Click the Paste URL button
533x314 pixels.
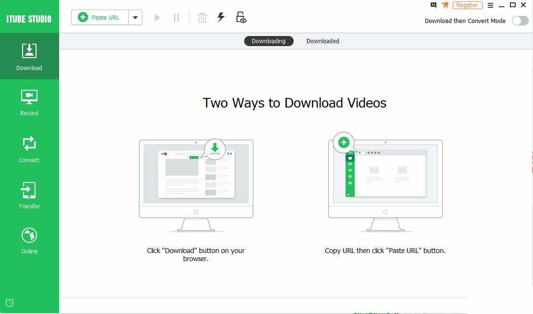[100, 17]
